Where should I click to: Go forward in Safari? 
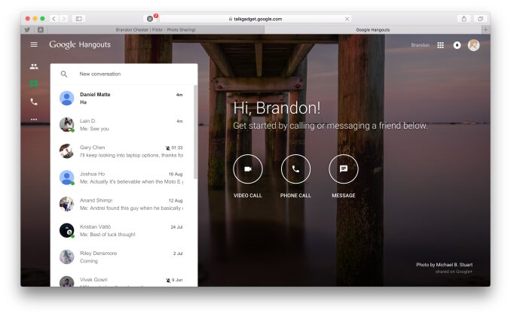(x=64, y=19)
